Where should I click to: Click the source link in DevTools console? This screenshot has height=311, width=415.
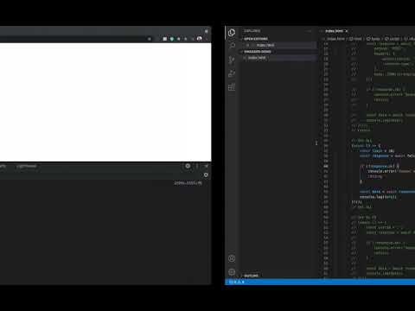pyautogui.click(x=188, y=183)
